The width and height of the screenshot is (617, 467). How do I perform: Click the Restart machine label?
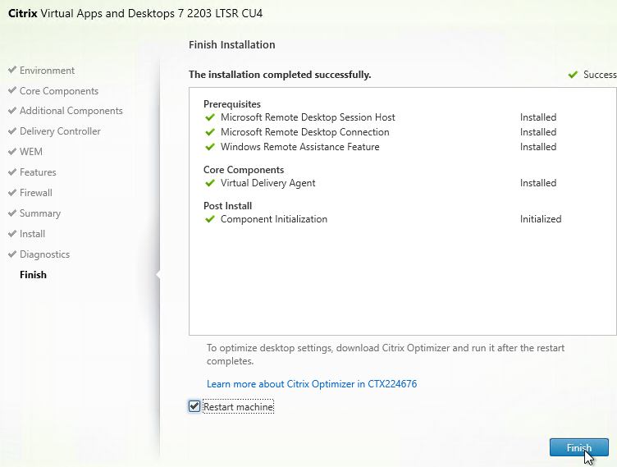(x=239, y=407)
